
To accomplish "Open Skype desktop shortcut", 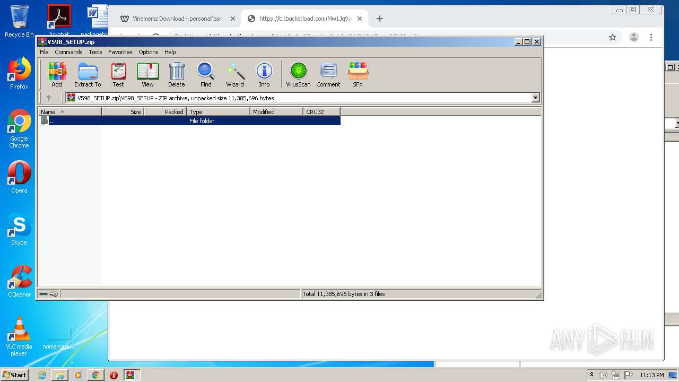I will click(x=19, y=229).
